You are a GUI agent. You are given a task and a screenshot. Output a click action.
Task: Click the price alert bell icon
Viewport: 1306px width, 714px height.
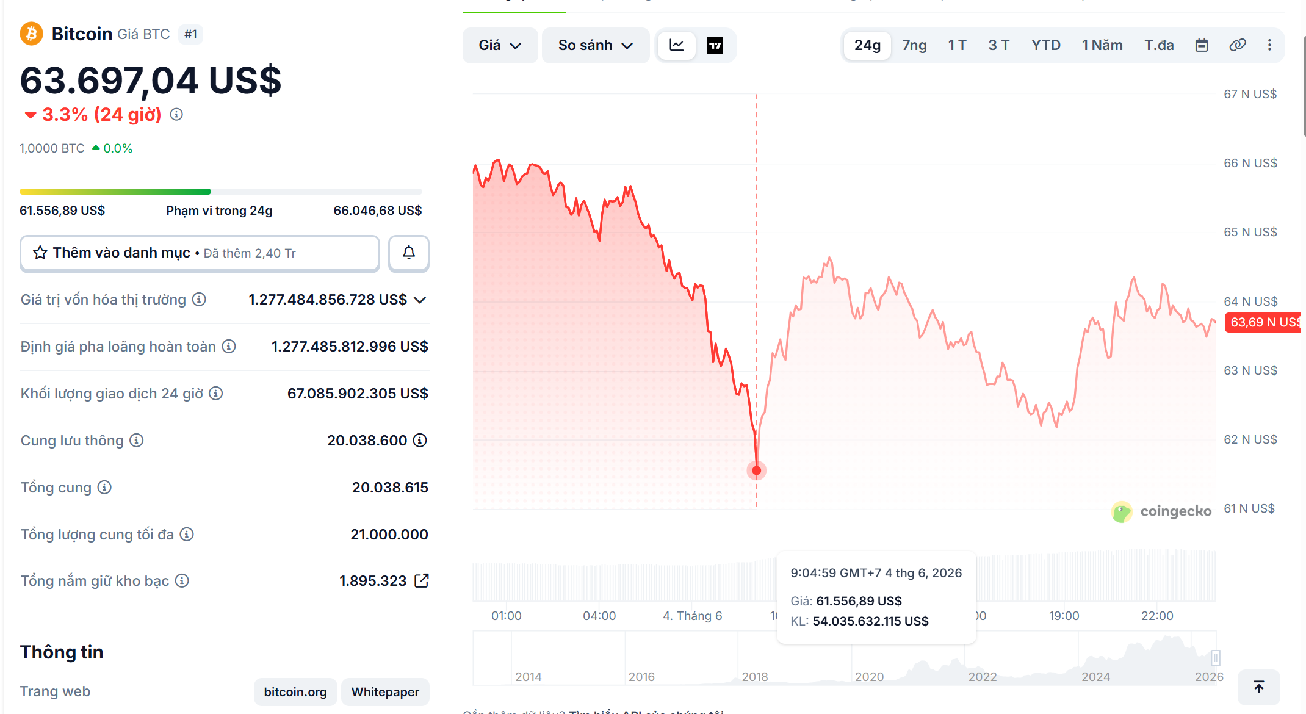point(409,253)
